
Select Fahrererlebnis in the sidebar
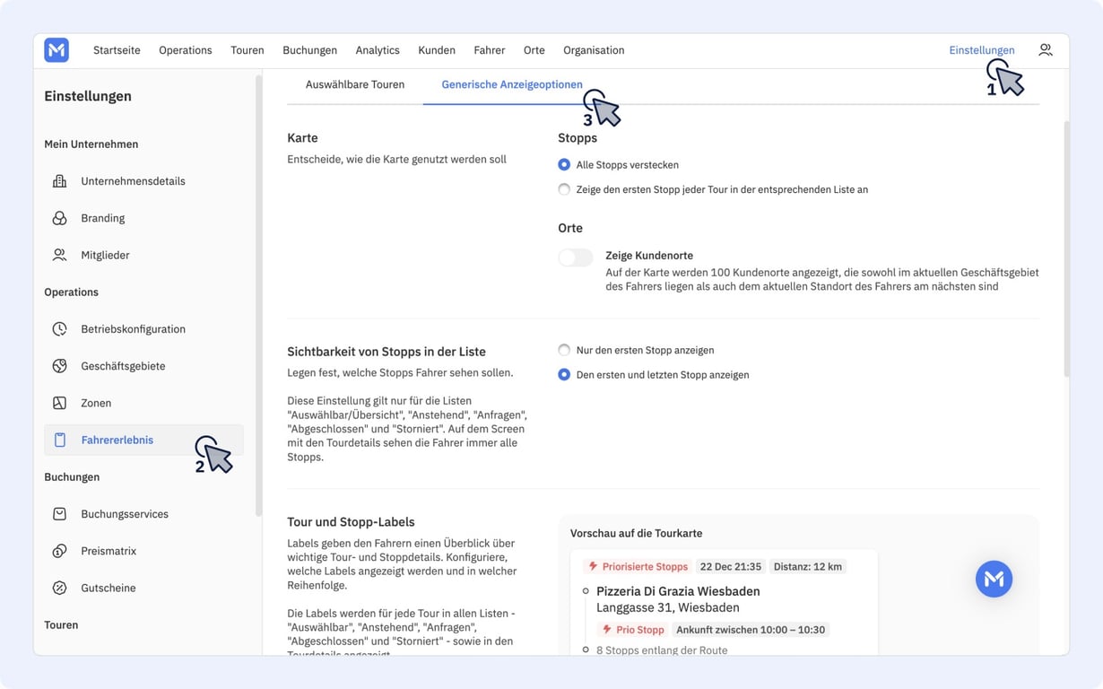click(x=143, y=440)
